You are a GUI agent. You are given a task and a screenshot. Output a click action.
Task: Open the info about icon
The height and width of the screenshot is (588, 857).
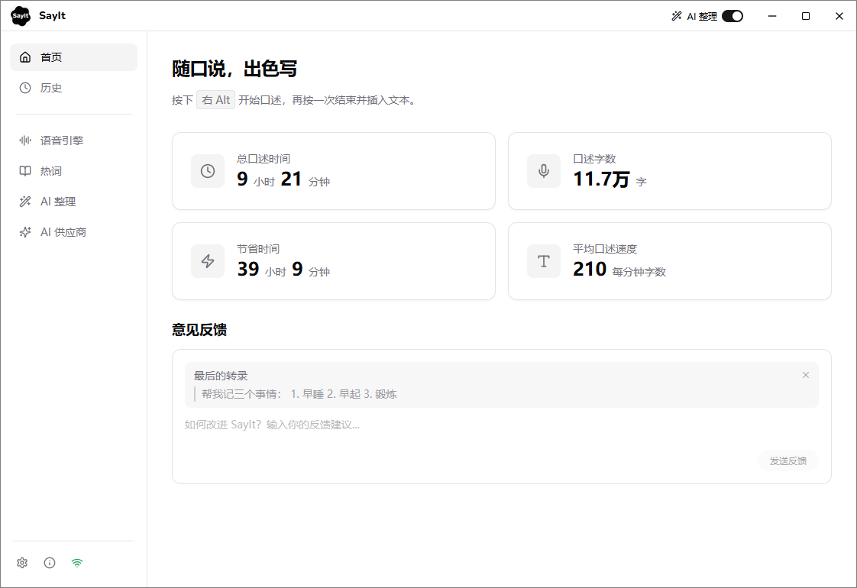[x=50, y=563]
